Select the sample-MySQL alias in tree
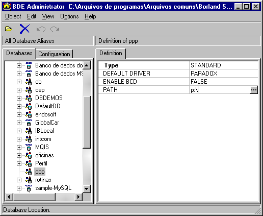The image size is (263, 216). (54, 188)
